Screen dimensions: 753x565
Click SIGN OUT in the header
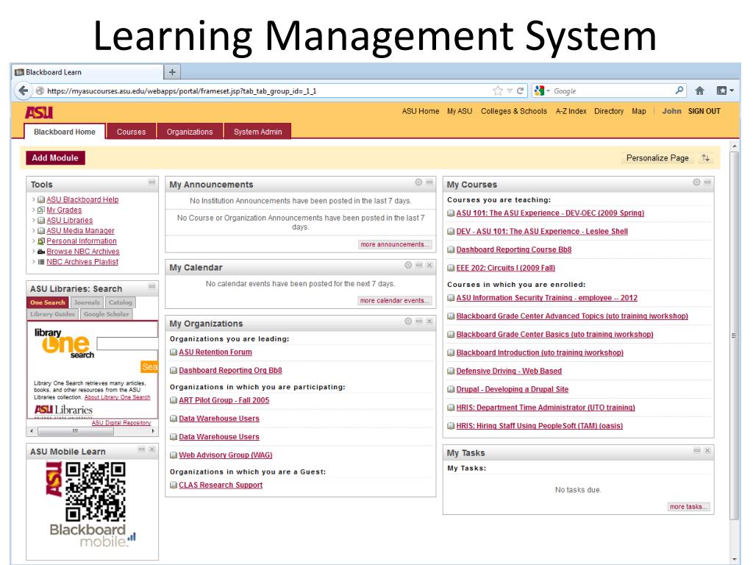tap(704, 111)
